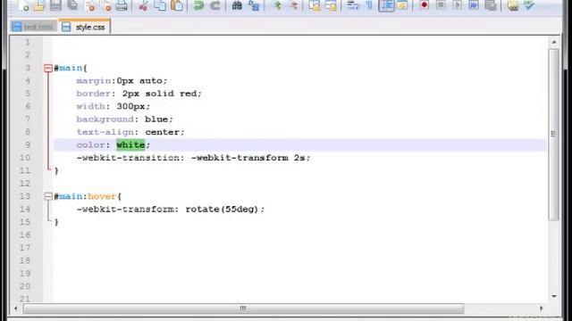Click line number 10 in margin
The width and height of the screenshot is (572, 321).
tap(25, 158)
